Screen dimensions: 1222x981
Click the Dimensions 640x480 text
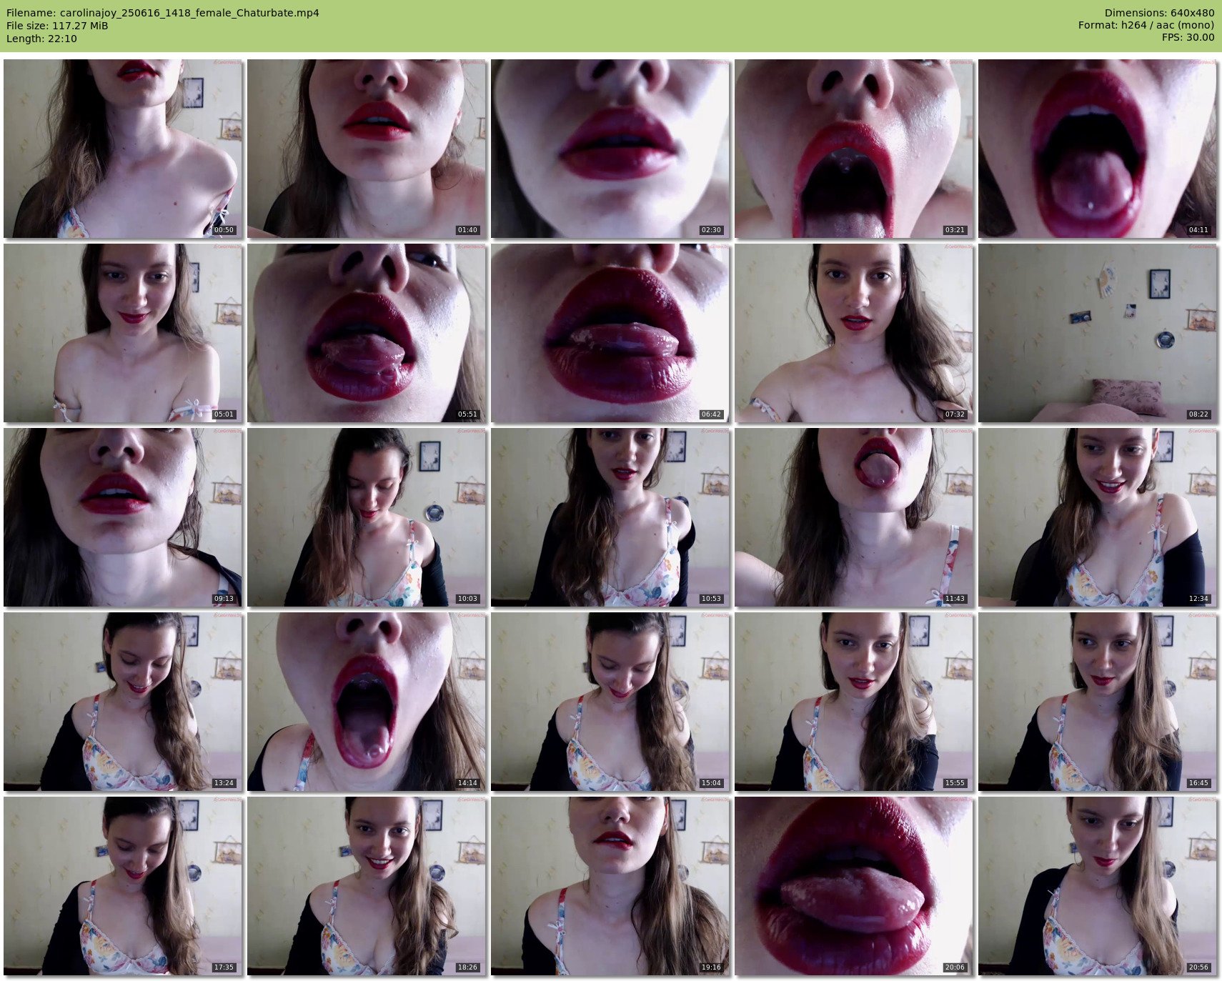(x=1159, y=13)
